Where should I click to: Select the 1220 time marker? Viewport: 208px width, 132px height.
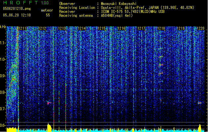coord(200,28)
